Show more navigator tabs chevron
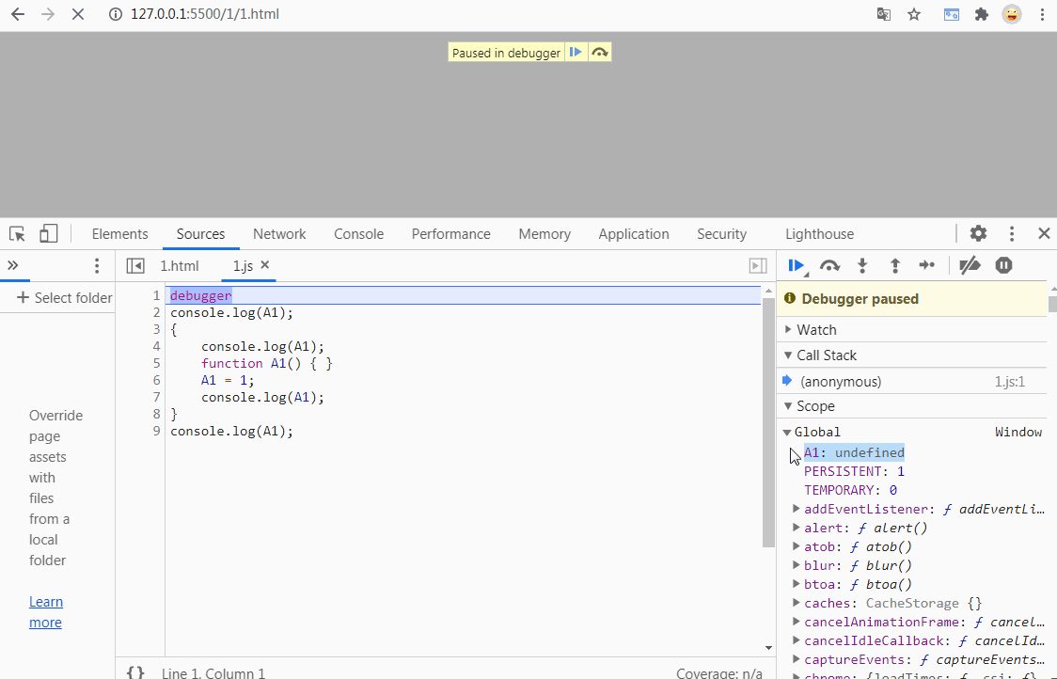 point(13,265)
